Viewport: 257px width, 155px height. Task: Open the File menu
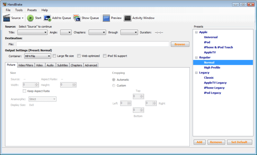click(x=8, y=10)
